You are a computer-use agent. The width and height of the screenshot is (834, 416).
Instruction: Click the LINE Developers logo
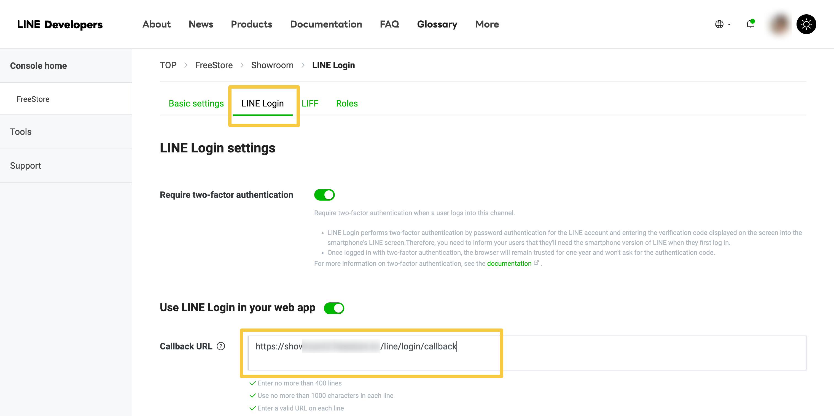(60, 24)
